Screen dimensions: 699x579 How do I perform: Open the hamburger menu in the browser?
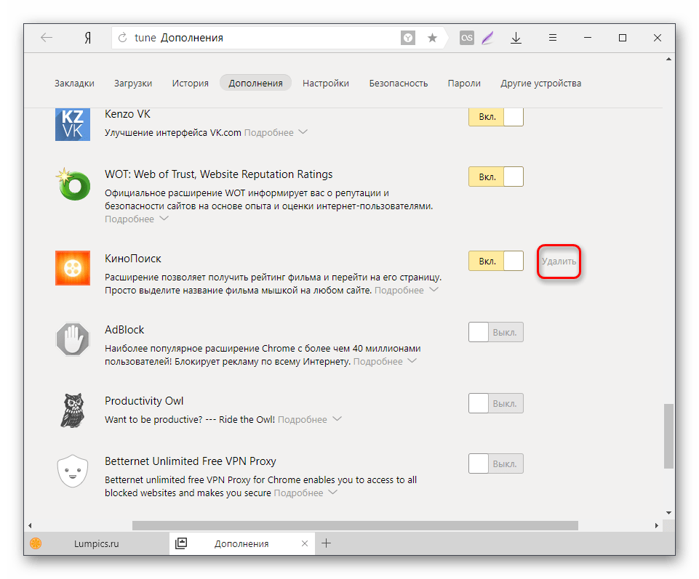point(553,38)
